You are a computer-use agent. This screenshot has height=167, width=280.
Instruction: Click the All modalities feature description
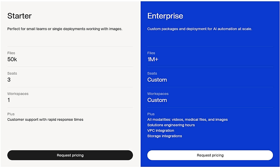click(x=187, y=120)
